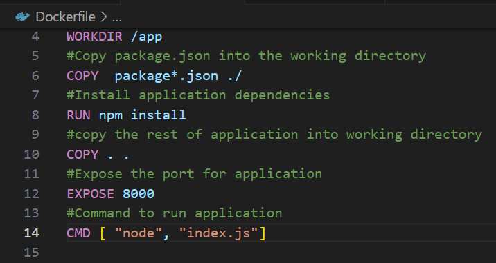Place cursor on CMD keyword
The width and height of the screenshot is (496, 263).
click(x=79, y=233)
